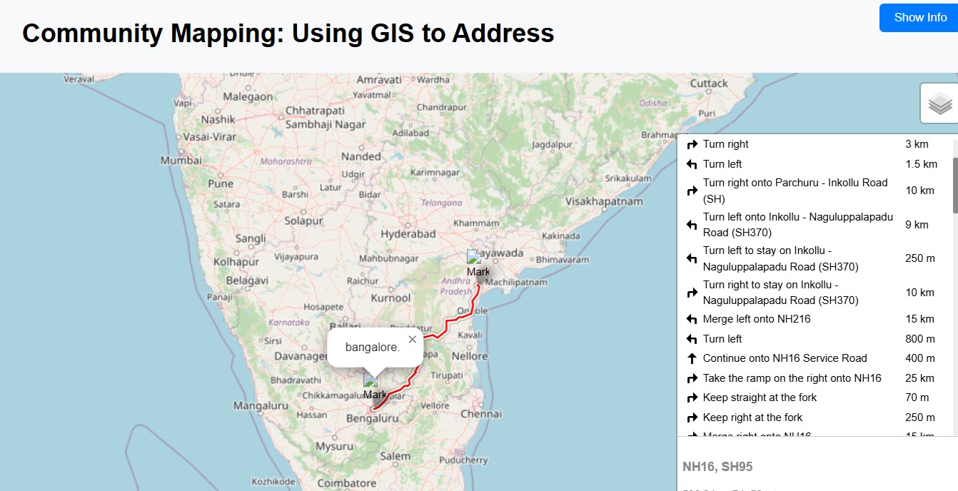Viewport: 958px width, 491px height.
Task: Click the Hyderabad label on the map
Action: click(408, 234)
